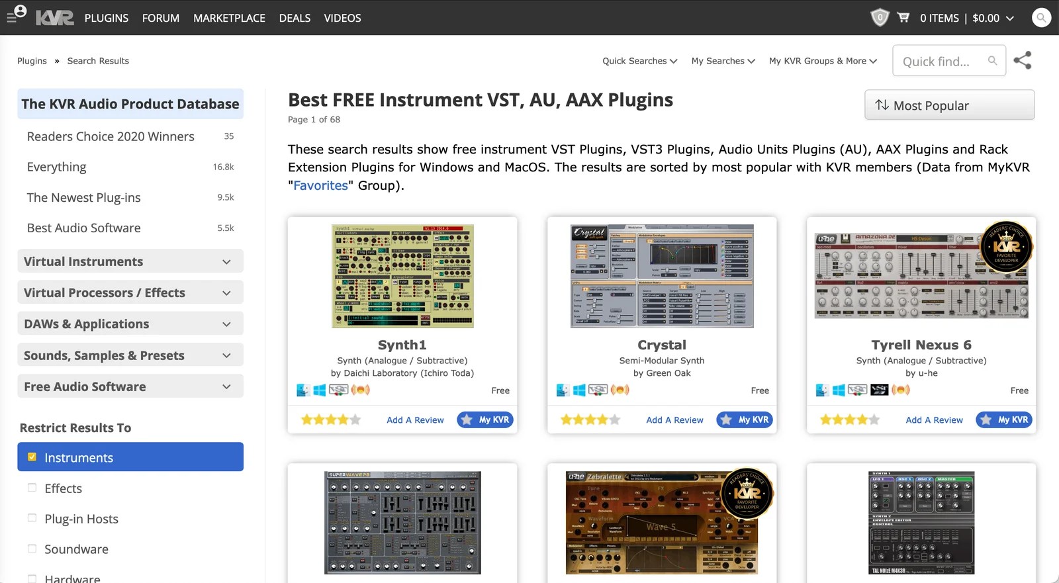
Task: Open the MARKETPLACE menu
Action: coord(229,18)
